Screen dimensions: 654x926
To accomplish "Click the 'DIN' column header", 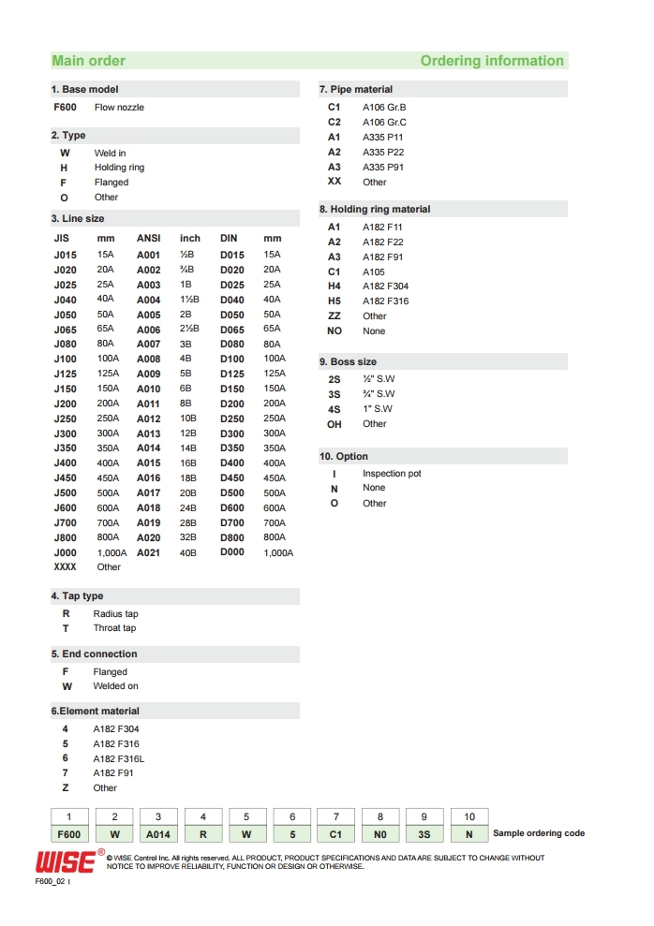I will [229, 239].
